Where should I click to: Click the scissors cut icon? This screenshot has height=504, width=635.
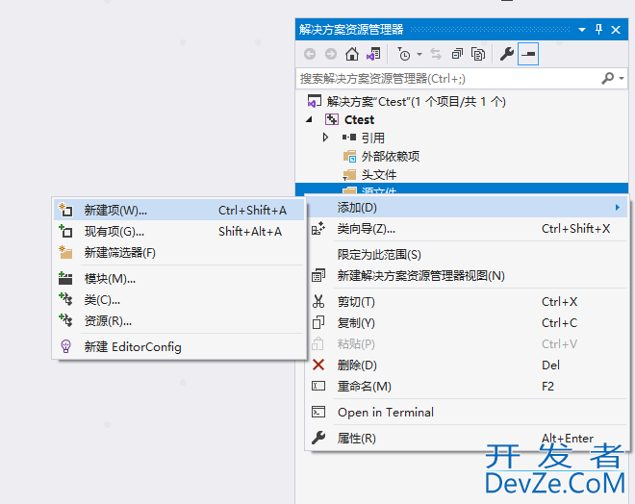coord(318,302)
